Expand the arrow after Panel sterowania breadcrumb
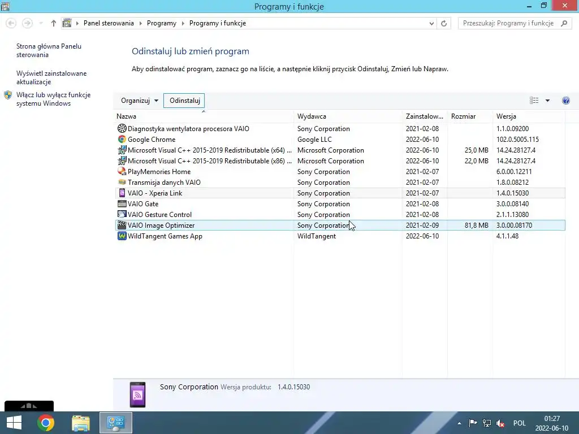 click(140, 23)
